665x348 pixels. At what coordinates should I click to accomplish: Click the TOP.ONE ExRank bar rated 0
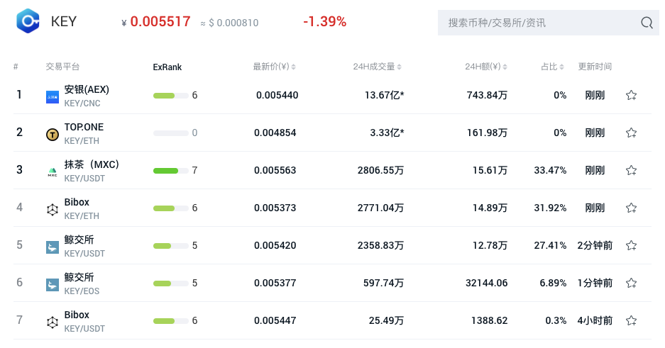coord(170,133)
